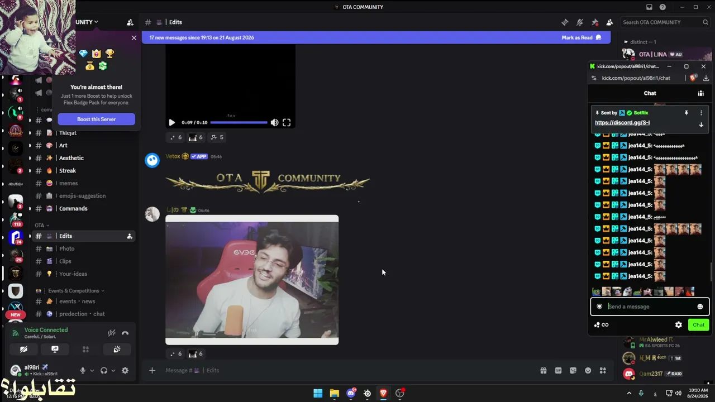Toggle the Discord member list
The image size is (715, 402).
point(609,22)
